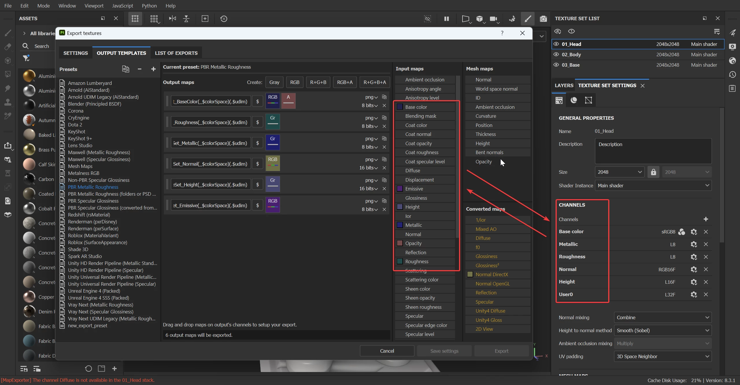Add a new channel with plus icon

click(706, 219)
